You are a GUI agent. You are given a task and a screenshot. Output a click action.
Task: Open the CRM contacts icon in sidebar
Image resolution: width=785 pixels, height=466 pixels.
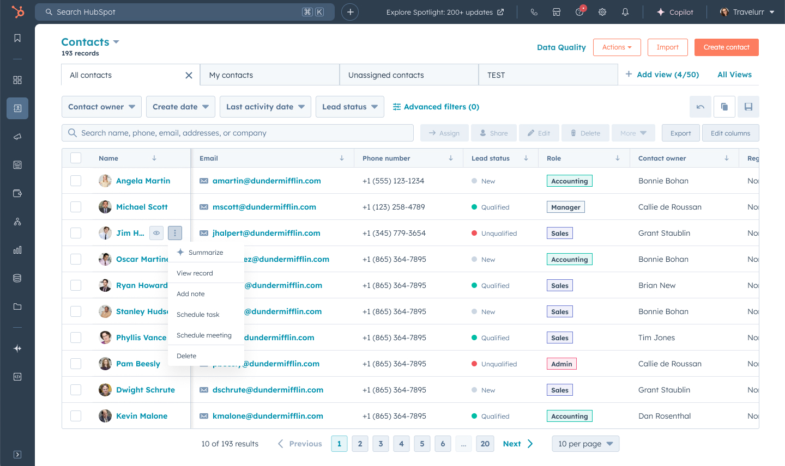(17, 108)
